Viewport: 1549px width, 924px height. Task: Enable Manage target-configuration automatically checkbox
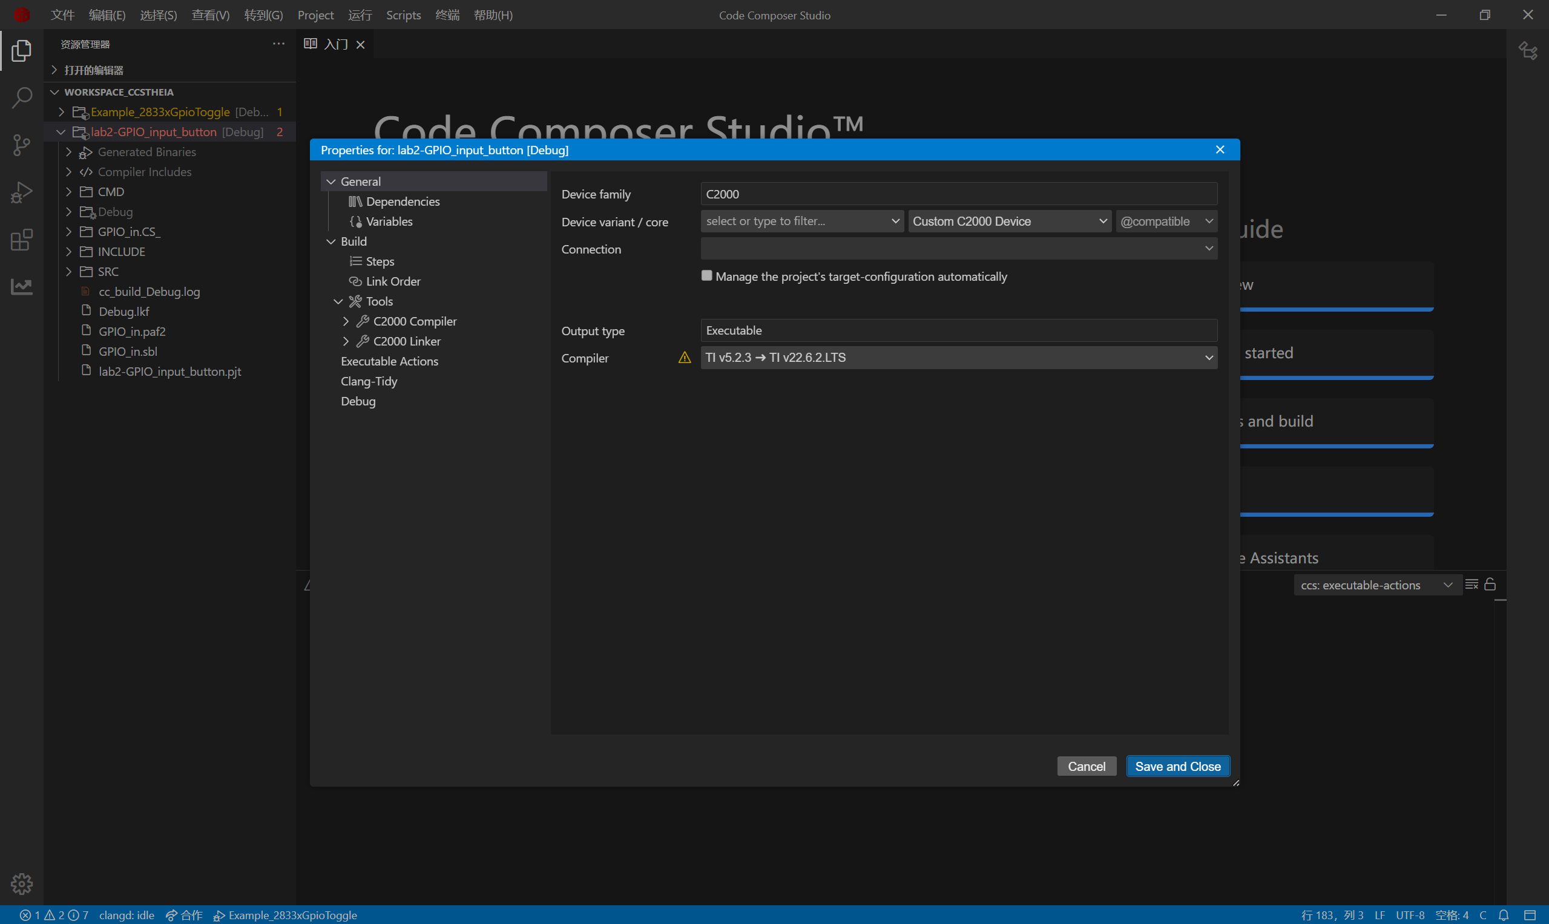point(706,276)
